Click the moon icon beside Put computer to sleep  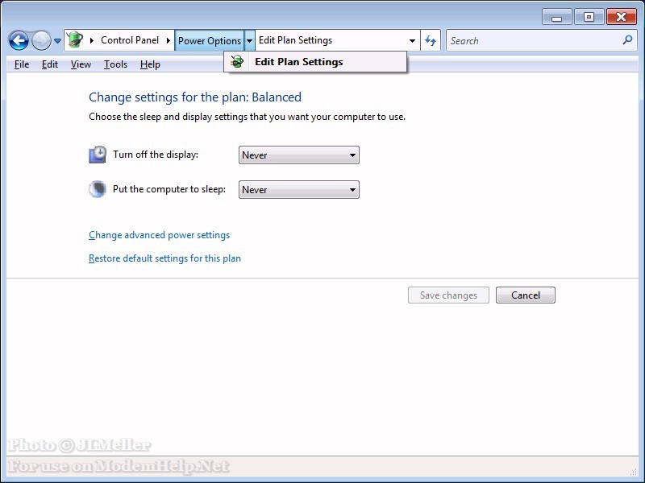(97, 189)
